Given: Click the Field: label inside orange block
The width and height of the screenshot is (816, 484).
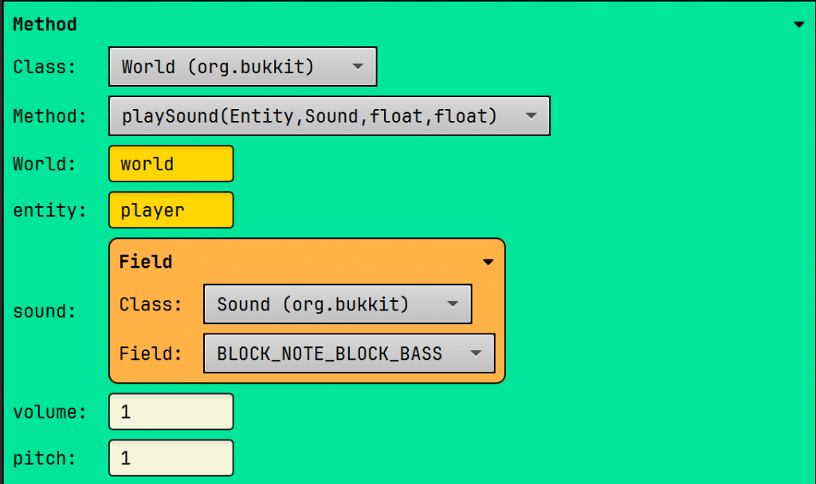Looking at the screenshot, I should click(151, 353).
